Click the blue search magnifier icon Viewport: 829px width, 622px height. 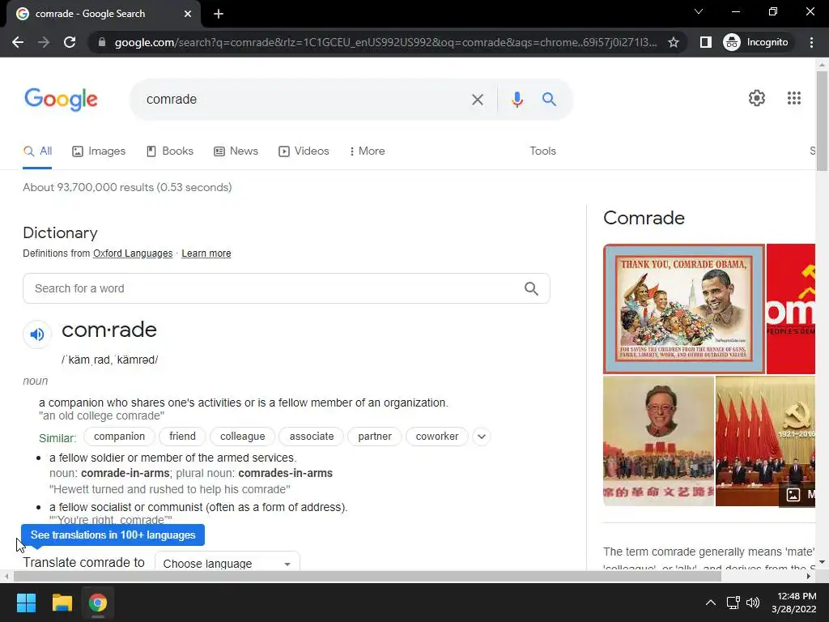click(x=549, y=99)
